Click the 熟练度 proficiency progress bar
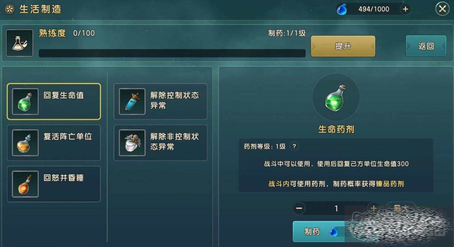 172,53
